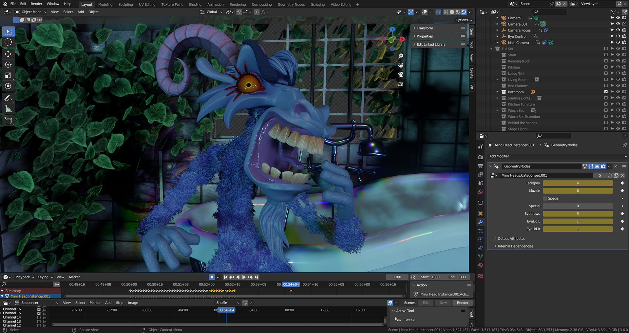Click the New scene button

coord(443,303)
